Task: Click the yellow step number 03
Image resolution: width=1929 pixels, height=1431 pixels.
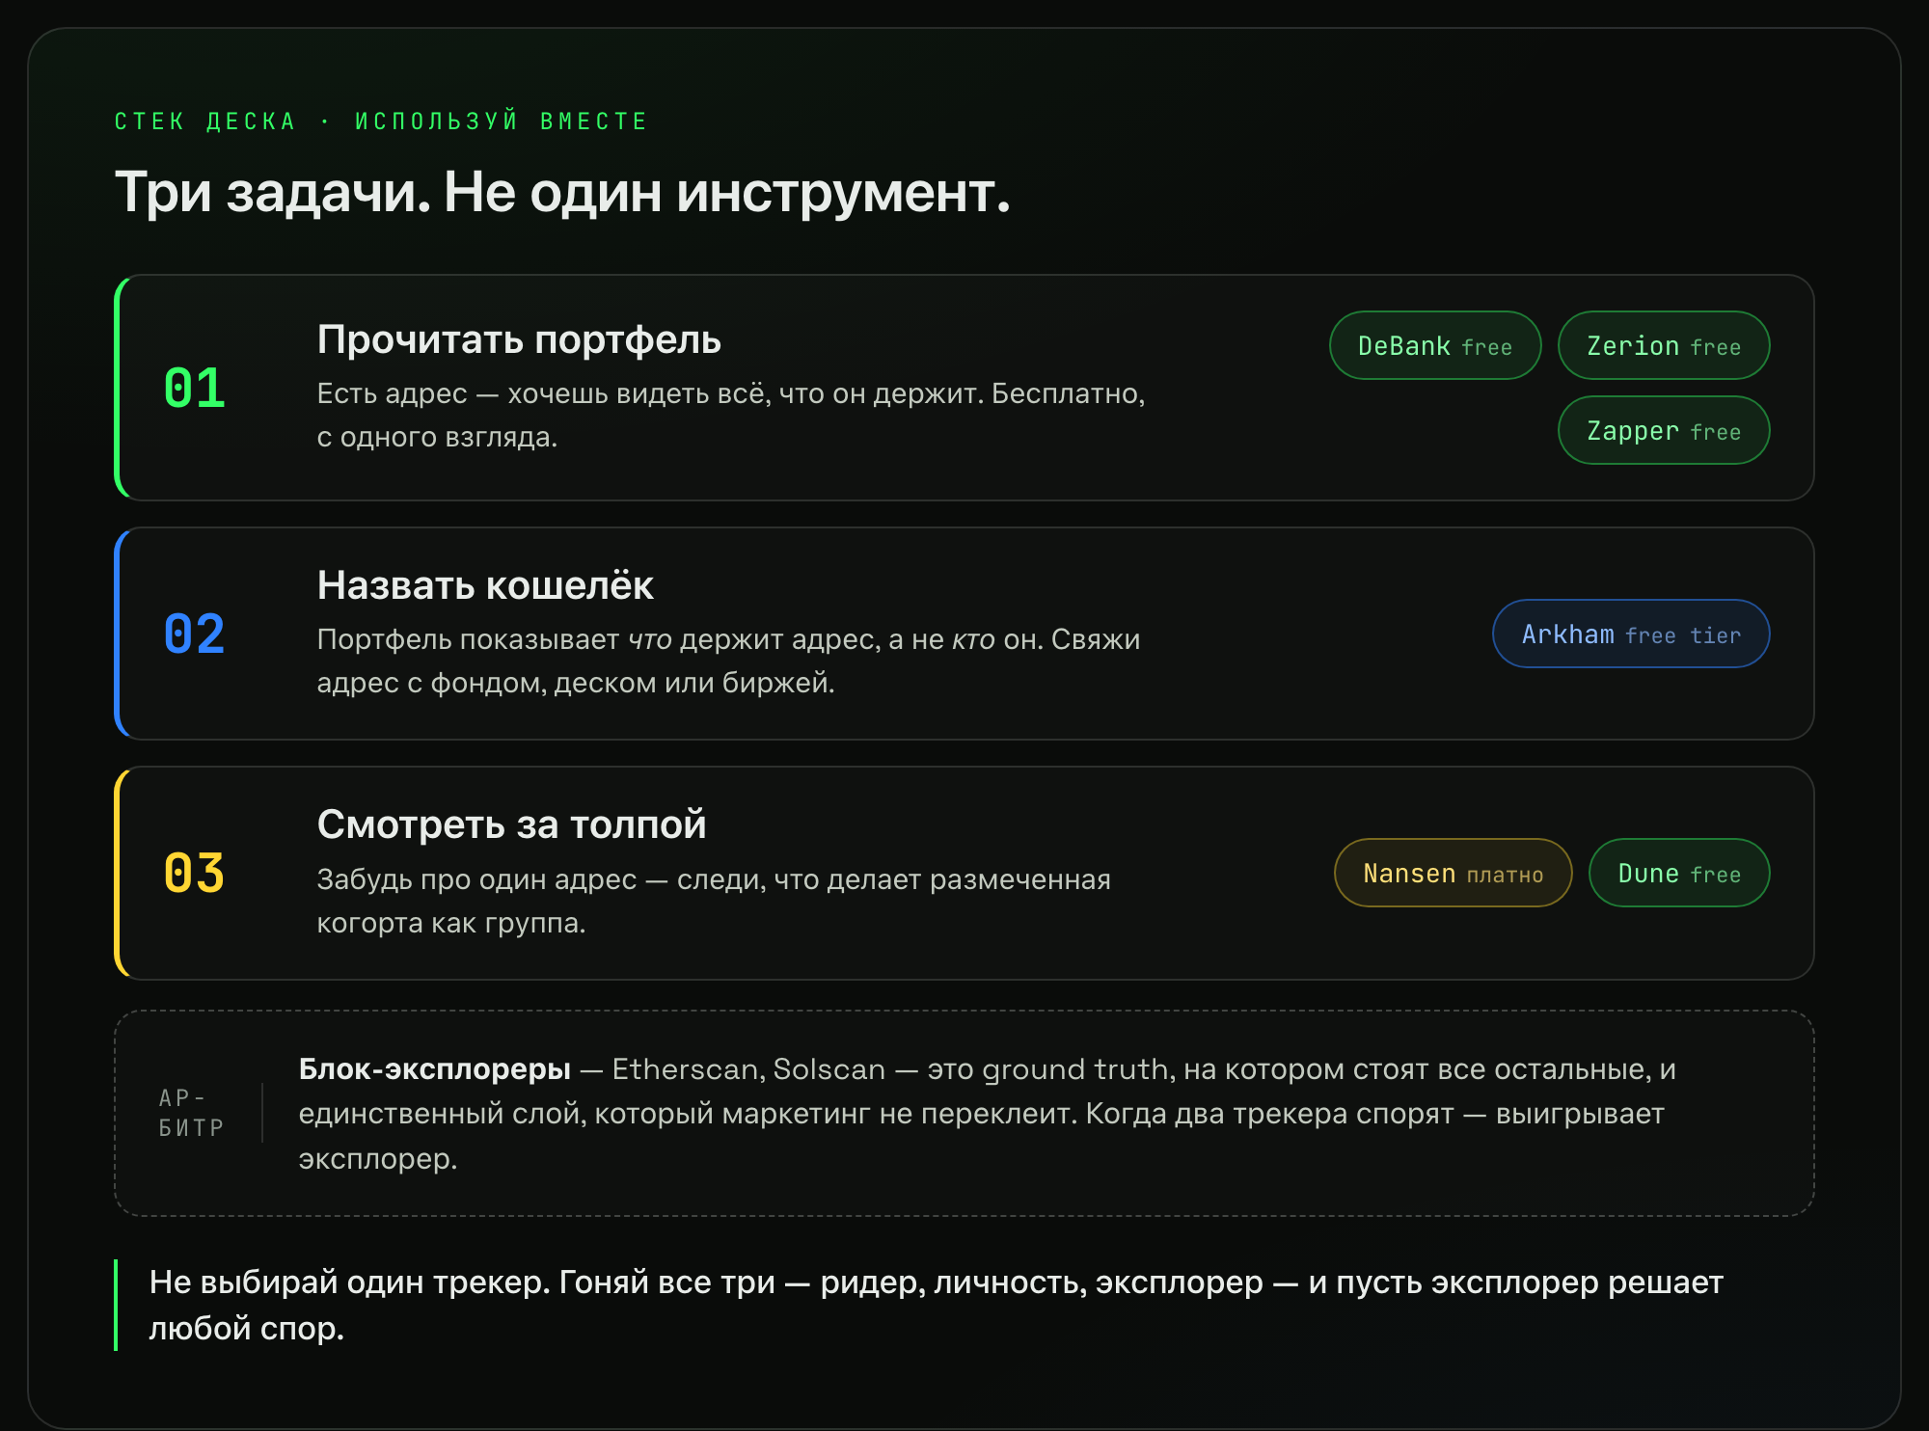Action: (x=194, y=874)
